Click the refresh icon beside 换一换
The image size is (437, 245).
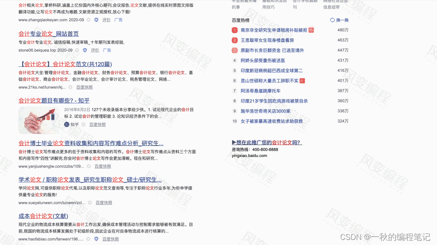[332, 20]
